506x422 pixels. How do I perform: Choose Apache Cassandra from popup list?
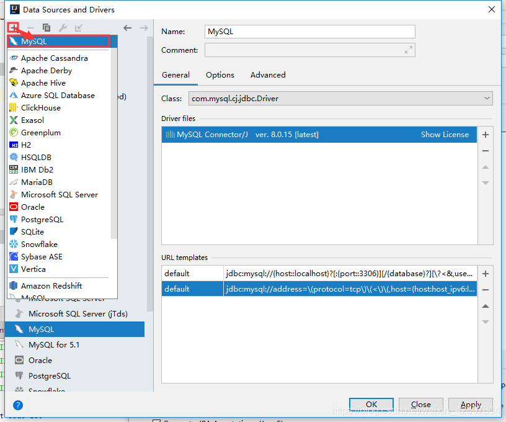point(59,58)
